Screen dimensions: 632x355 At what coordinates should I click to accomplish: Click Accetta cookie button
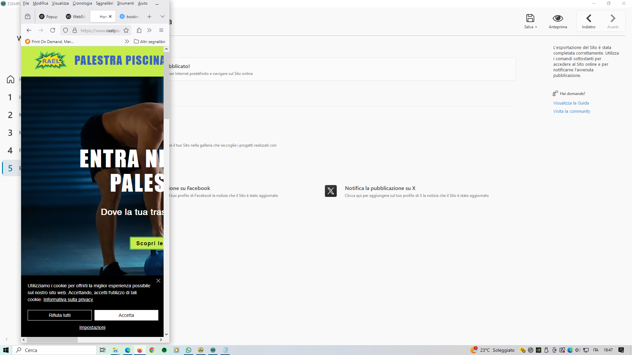pos(126,315)
